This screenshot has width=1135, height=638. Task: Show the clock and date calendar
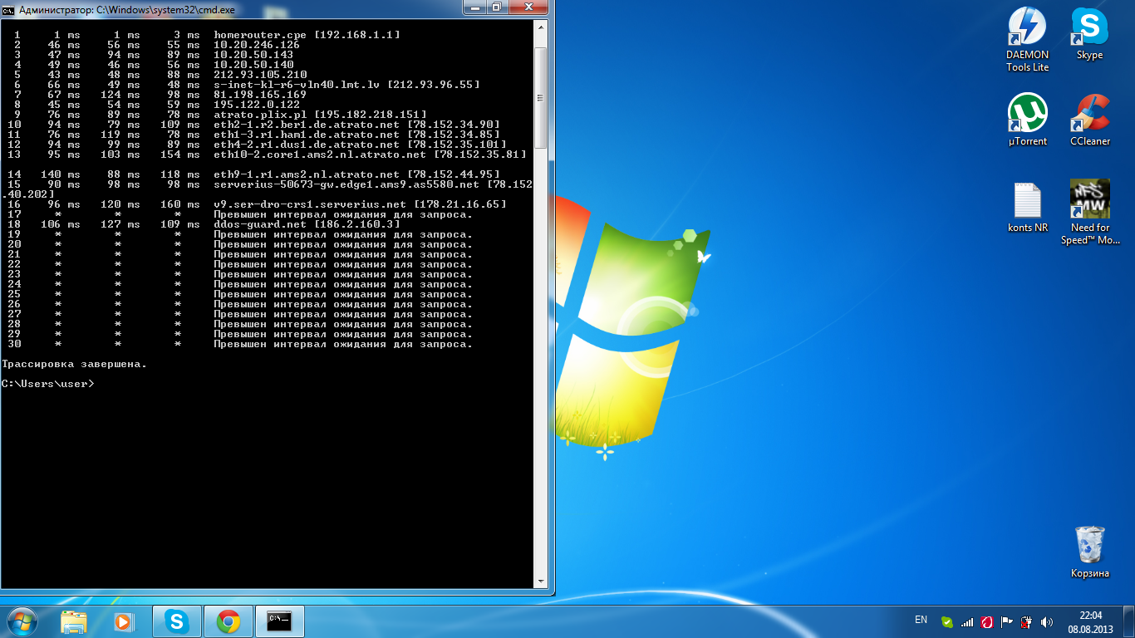1090,621
